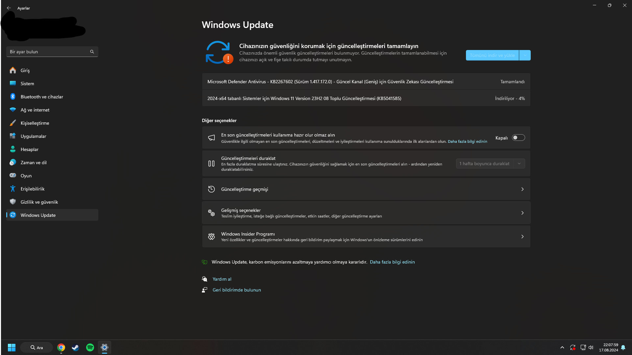
Task: Open Steam from the taskbar
Action: (76, 347)
